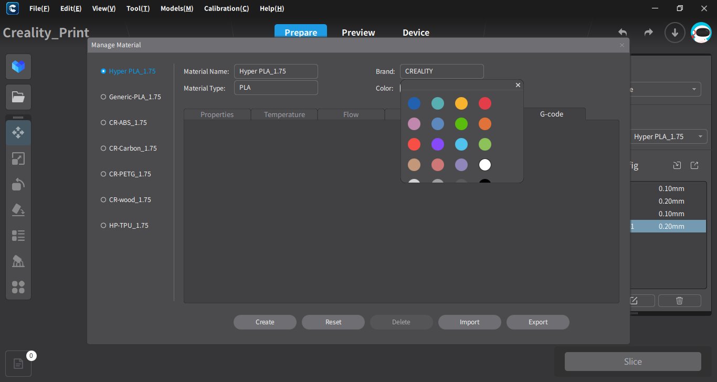Open the Calibration menu
This screenshot has height=382, width=717.
(x=227, y=8)
